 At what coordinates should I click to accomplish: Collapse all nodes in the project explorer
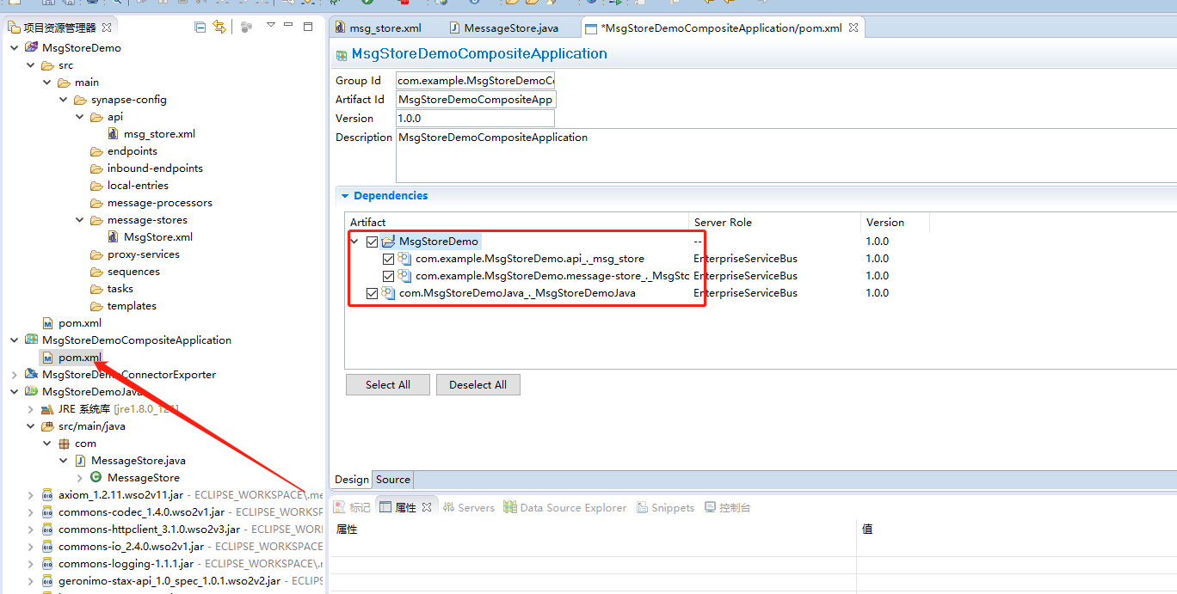(200, 28)
